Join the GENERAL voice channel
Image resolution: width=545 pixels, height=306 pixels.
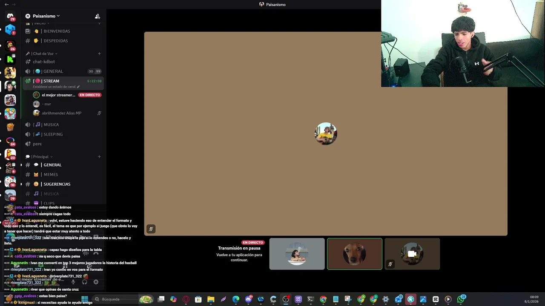tap(63, 71)
